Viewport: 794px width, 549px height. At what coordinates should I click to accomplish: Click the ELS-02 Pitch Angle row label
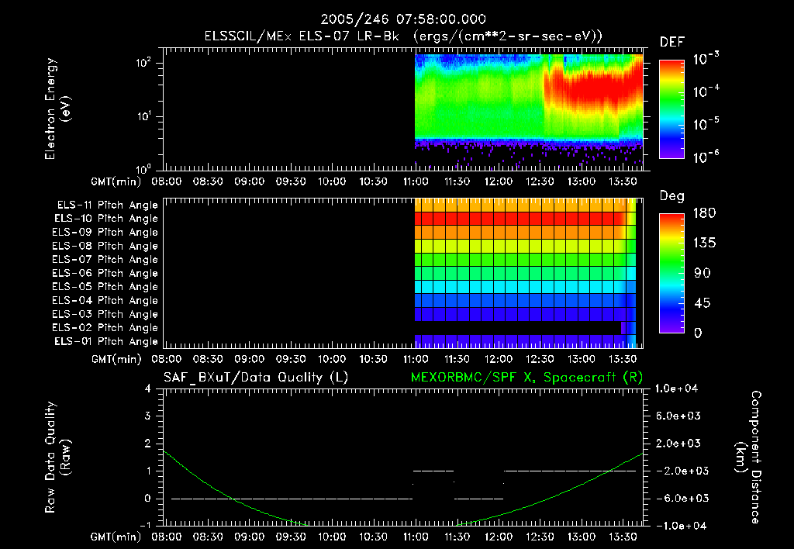(x=105, y=328)
